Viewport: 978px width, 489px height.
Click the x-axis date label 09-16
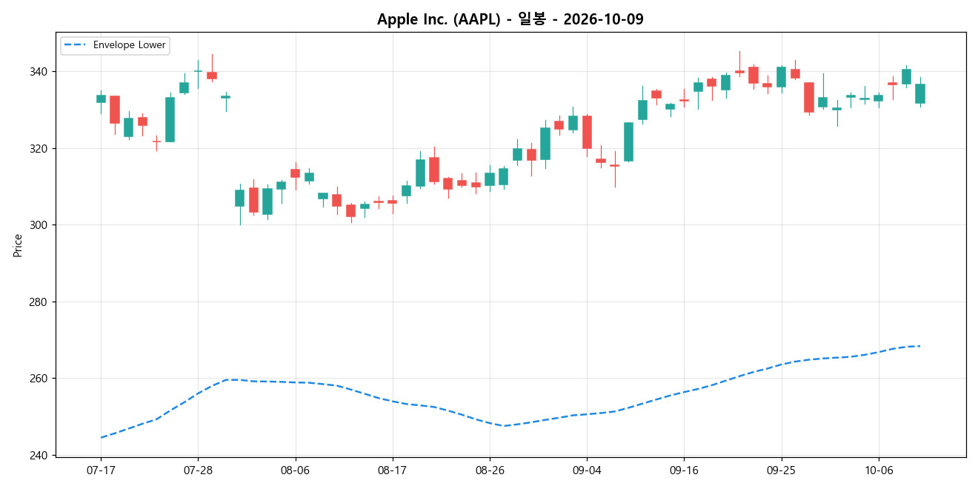tap(684, 470)
